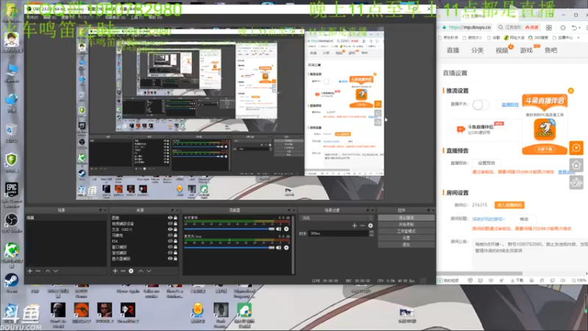
Task: Click the search magnifier in browser
Action: pos(501,27)
